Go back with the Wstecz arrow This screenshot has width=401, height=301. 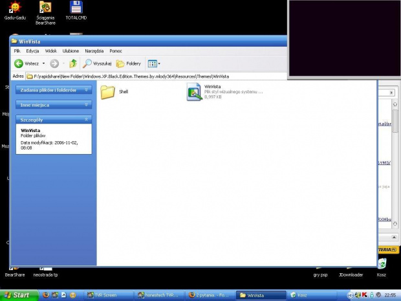pos(18,63)
